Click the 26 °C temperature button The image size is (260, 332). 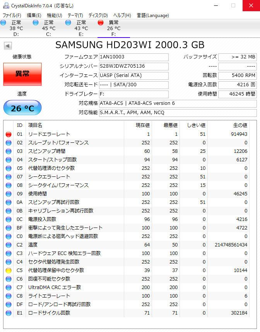click(22, 108)
